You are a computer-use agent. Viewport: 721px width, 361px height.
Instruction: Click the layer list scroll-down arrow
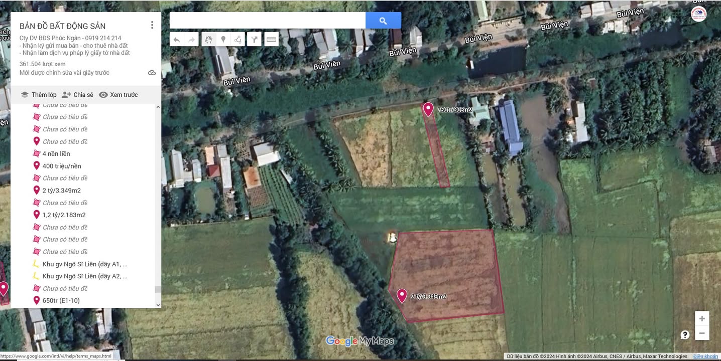point(158,304)
